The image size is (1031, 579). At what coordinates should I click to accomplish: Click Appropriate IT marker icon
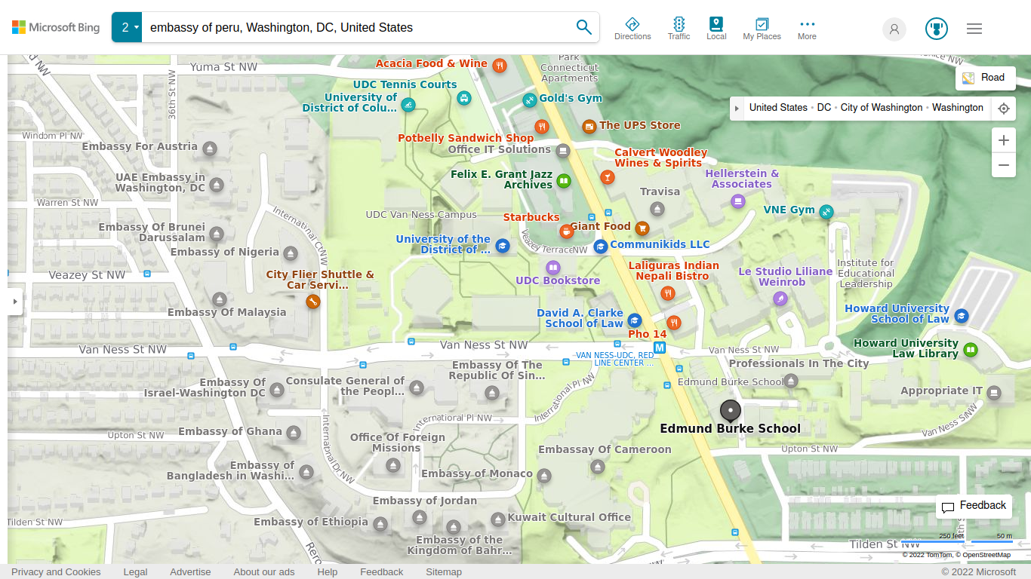tap(994, 393)
